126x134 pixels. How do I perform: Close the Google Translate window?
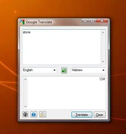pyautogui.click(x=102, y=21)
